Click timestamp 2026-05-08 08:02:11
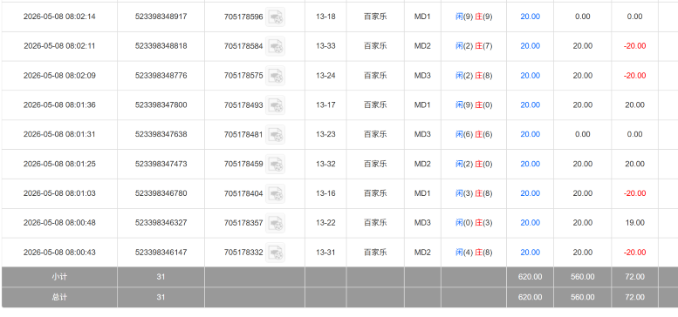The width and height of the screenshot is (678, 317). tap(59, 45)
